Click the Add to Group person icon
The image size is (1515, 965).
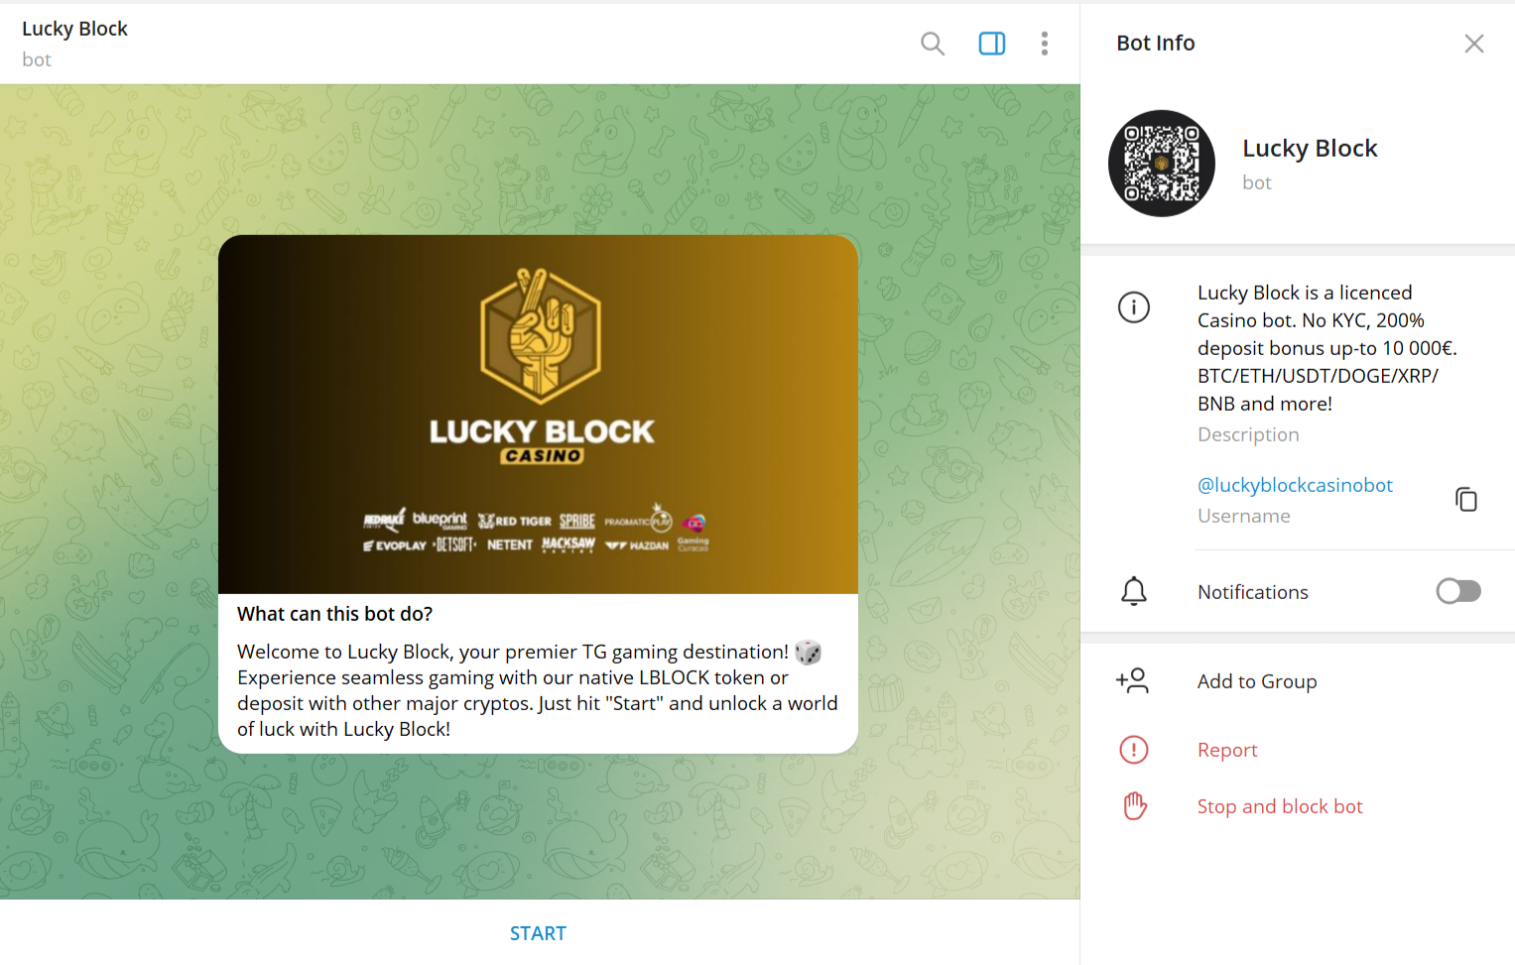coord(1133,680)
